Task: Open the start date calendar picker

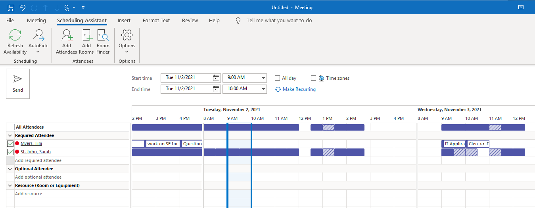Action: click(216, 78)
